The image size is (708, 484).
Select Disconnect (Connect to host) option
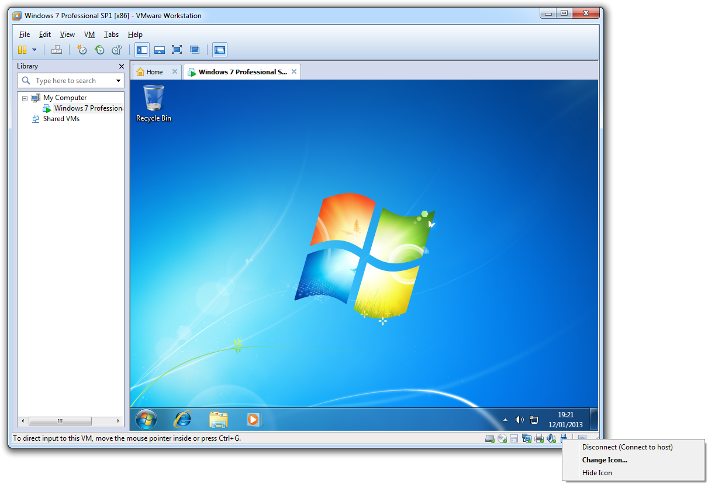(627, 447)
